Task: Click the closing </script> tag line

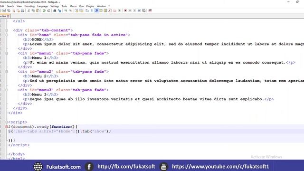Action: coord(19,145)
